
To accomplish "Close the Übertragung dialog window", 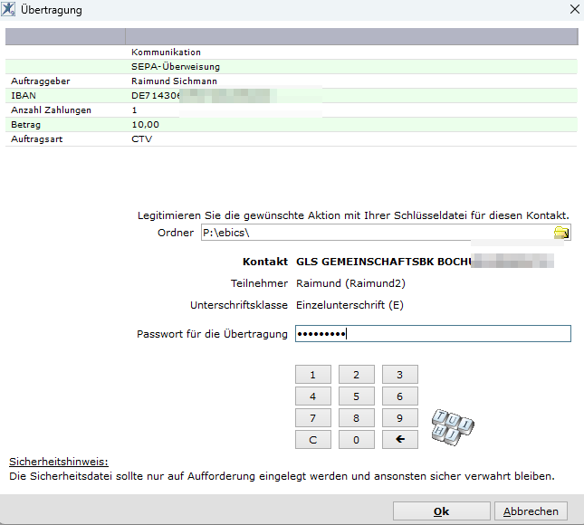I will (x=571, y=10).
